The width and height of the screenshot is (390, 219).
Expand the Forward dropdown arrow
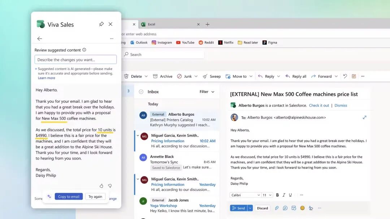(x=336, y=76)
